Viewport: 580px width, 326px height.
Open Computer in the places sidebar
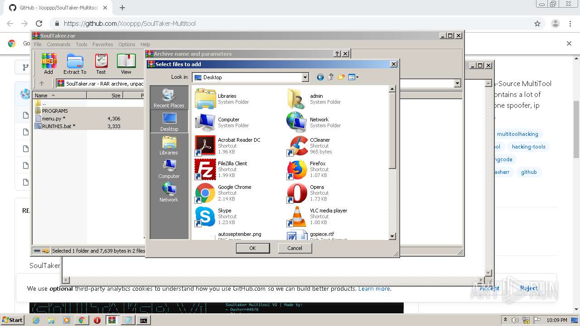pyautogui.click(x=169, y=168)
